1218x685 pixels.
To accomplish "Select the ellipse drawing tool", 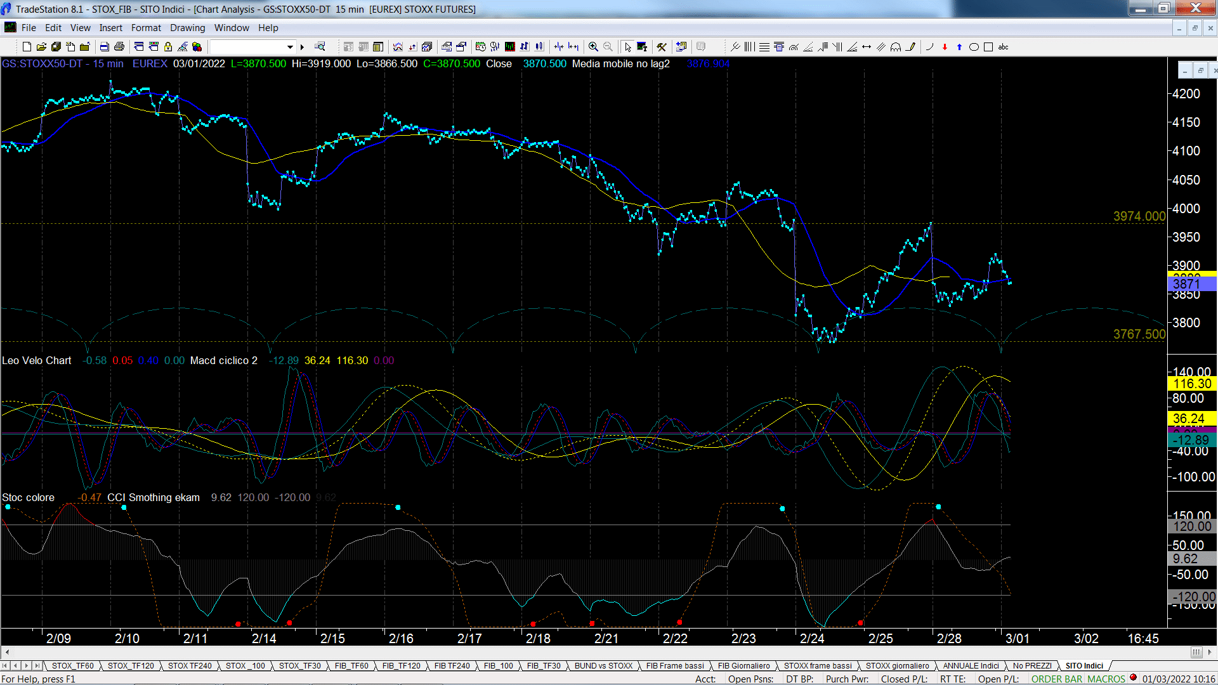I will tap(974, 47).
